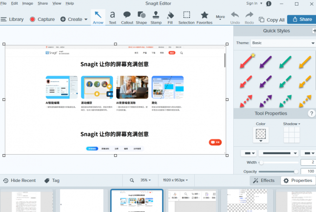316x212 pixels.
Task: Click the Opacity slider
Action: coord(279,171)
